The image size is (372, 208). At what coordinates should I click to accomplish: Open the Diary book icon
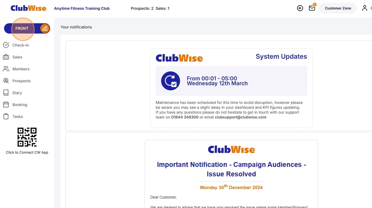coord(6,93)
